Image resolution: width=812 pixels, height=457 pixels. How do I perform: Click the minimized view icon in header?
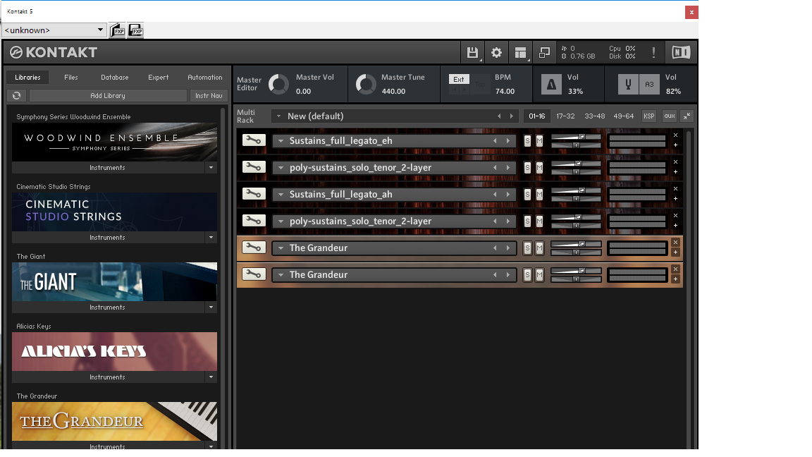click(x=544, y=52)
